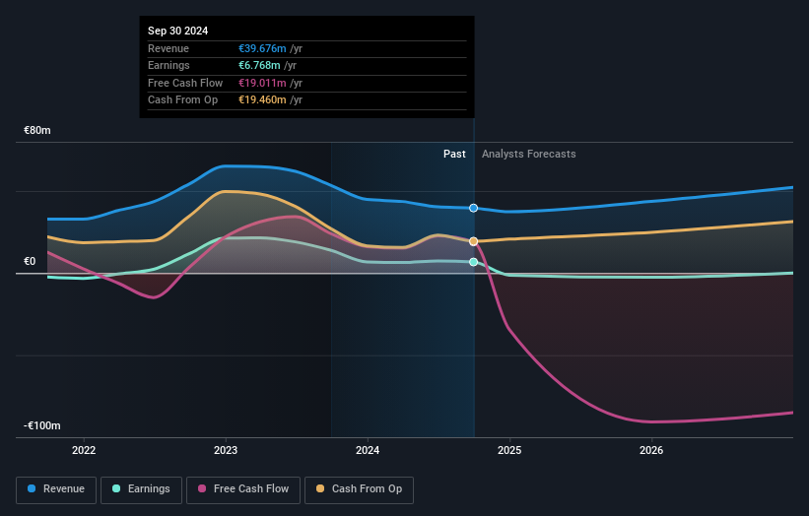Click the Revenue row label in tooltip

[169, 48]
